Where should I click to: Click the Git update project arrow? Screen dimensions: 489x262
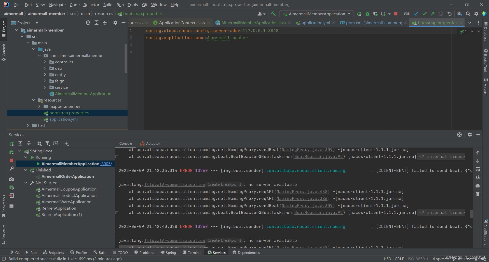pyautogui.click(x=416, y=14)
